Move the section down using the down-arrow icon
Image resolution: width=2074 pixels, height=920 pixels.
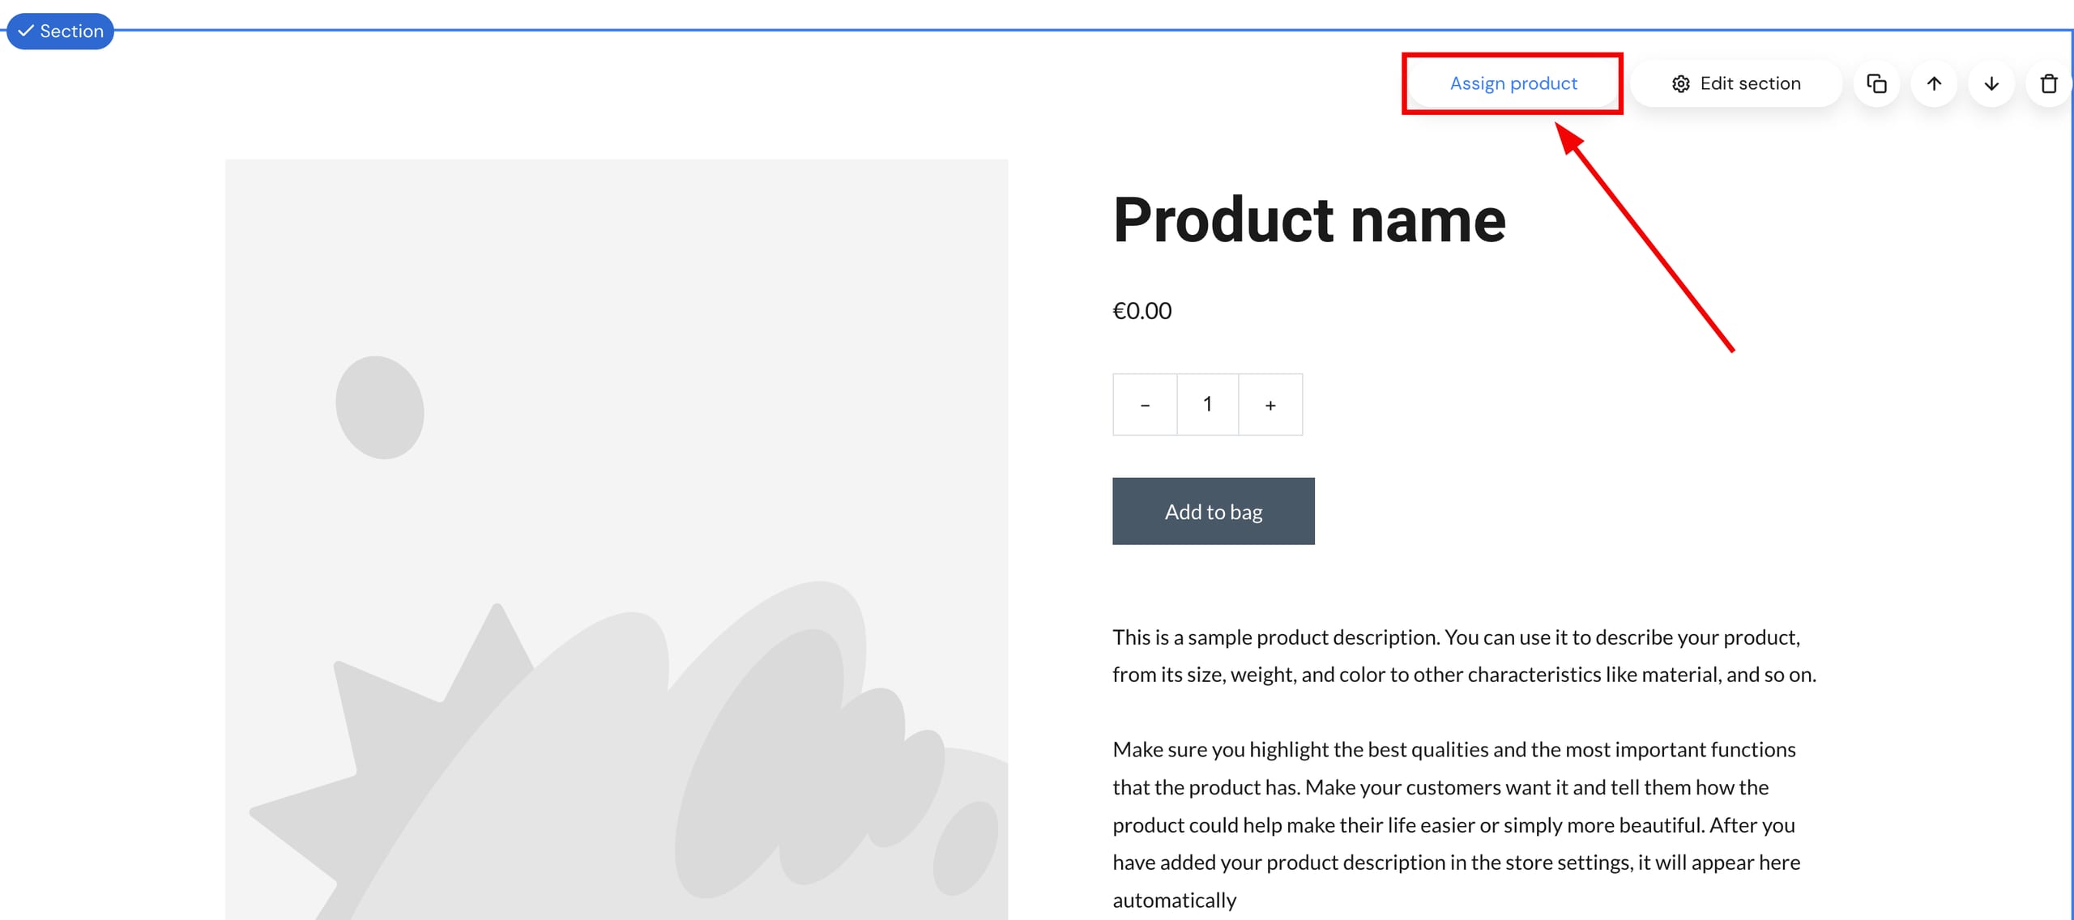pos(1991,83)
